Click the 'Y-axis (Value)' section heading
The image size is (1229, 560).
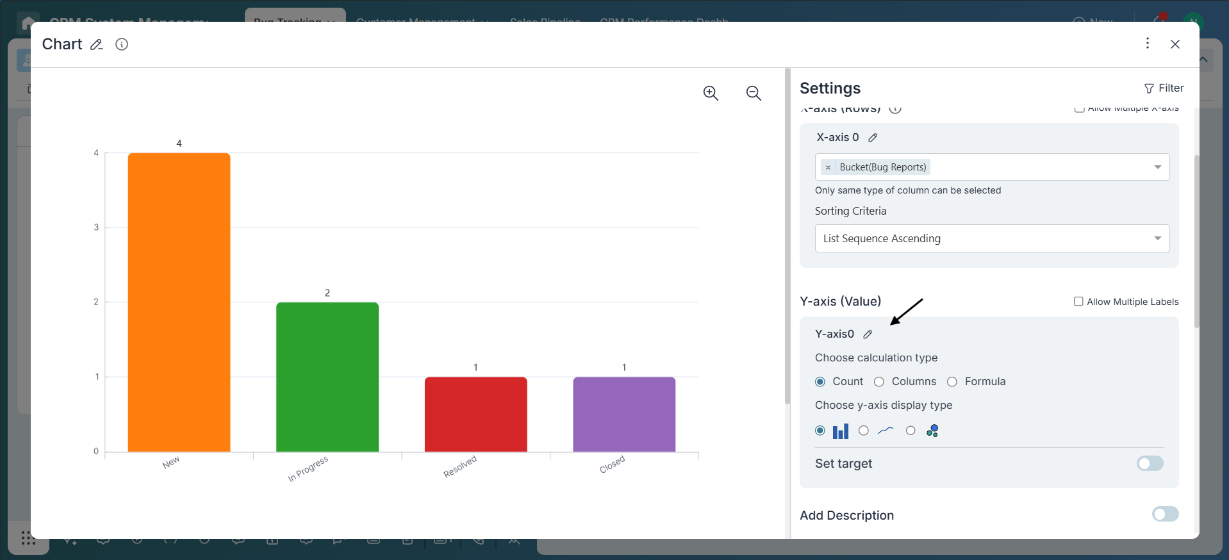tap(840, 301)
